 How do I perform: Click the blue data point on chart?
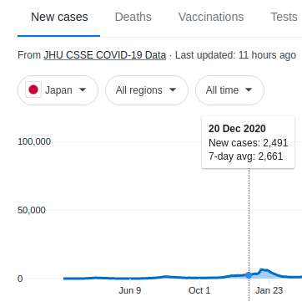tap(249, 275)
